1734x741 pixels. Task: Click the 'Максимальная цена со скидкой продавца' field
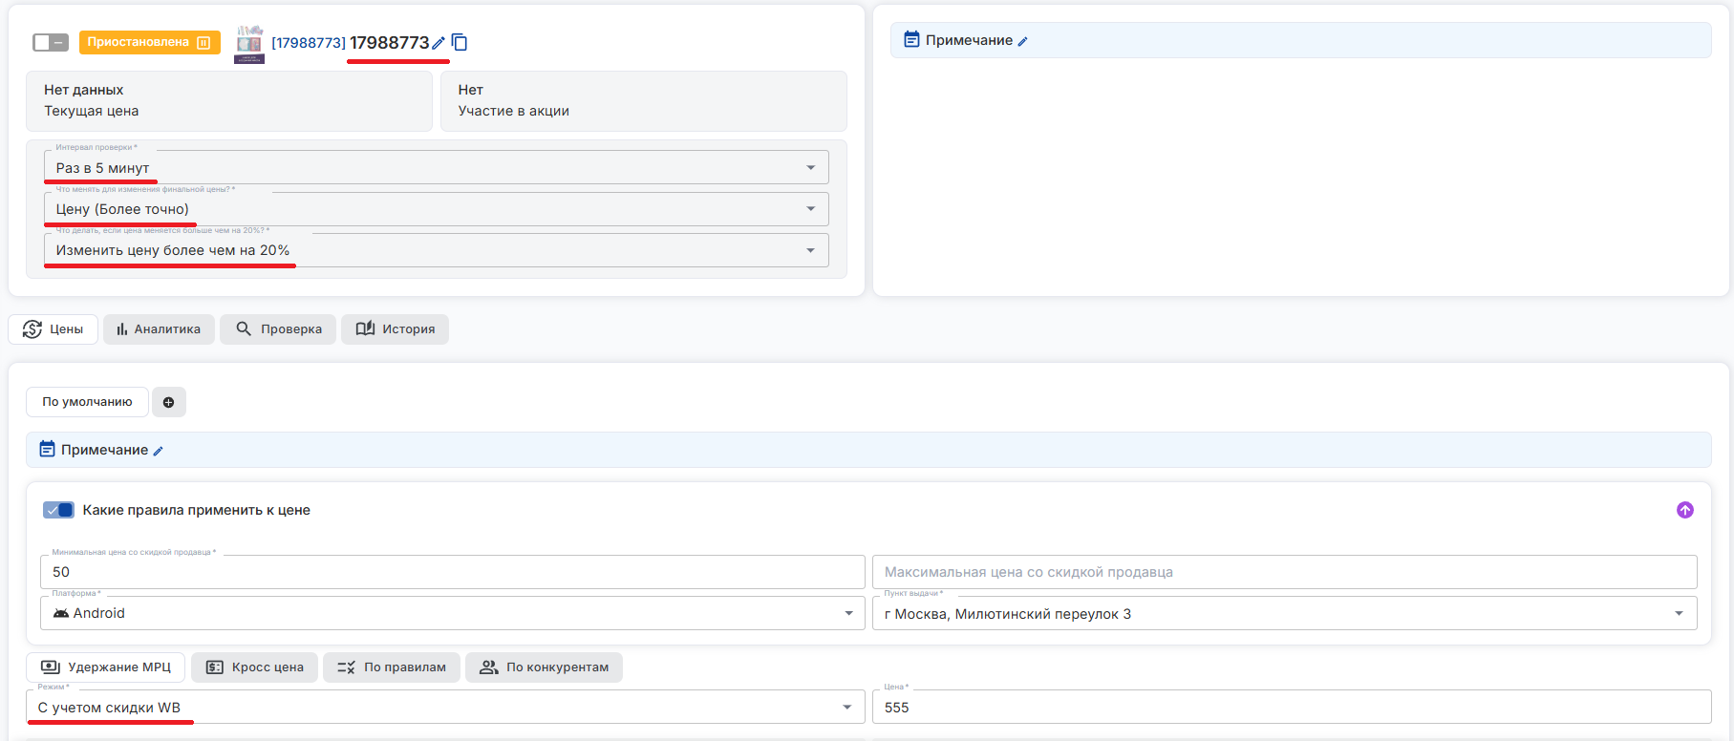[x=1283, y=572]
